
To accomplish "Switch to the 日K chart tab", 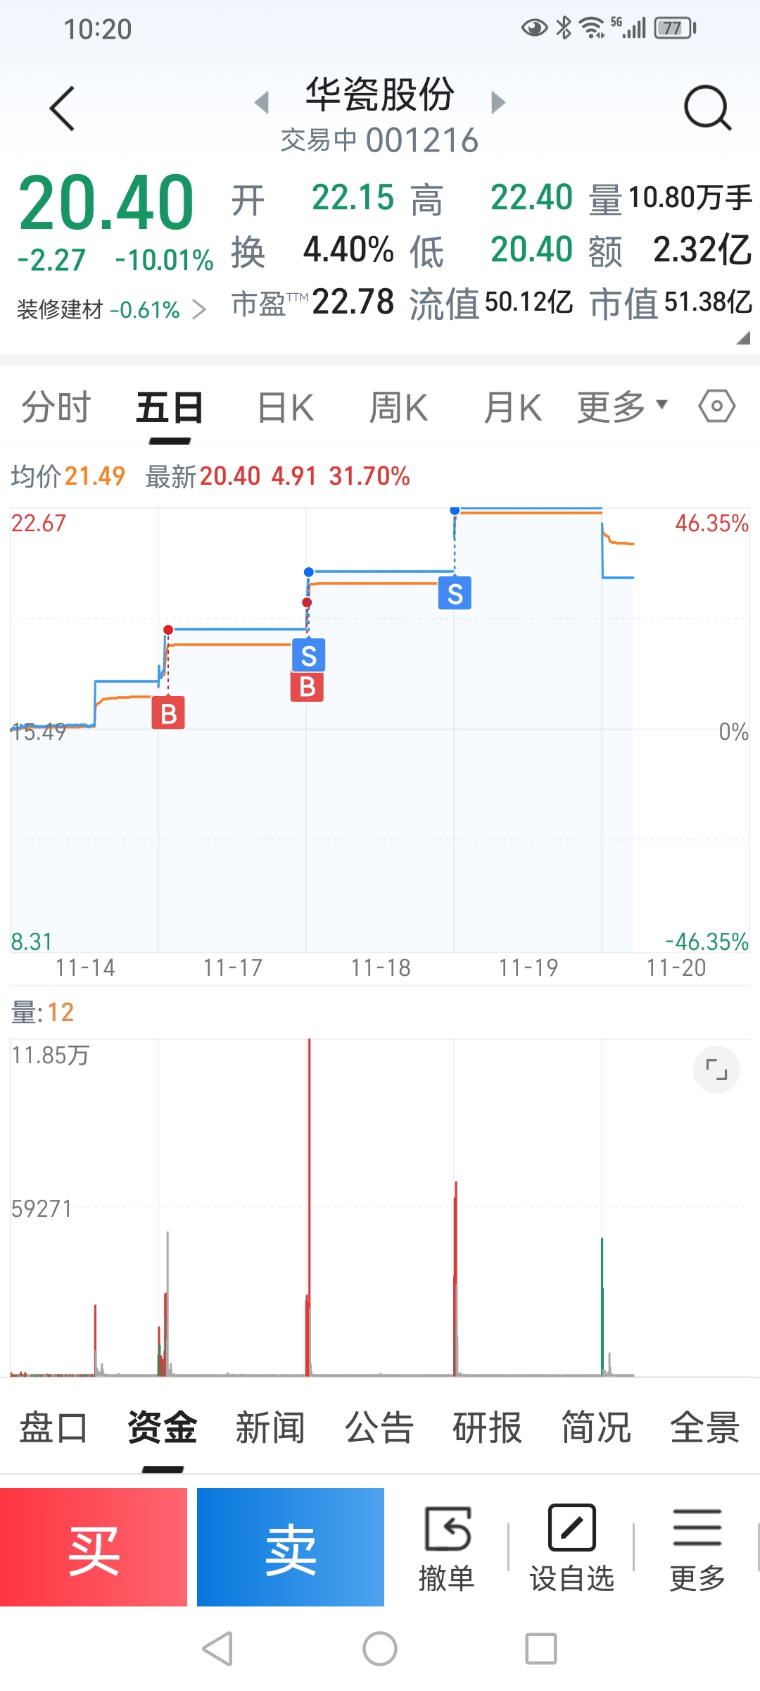I will coord(286,408).
